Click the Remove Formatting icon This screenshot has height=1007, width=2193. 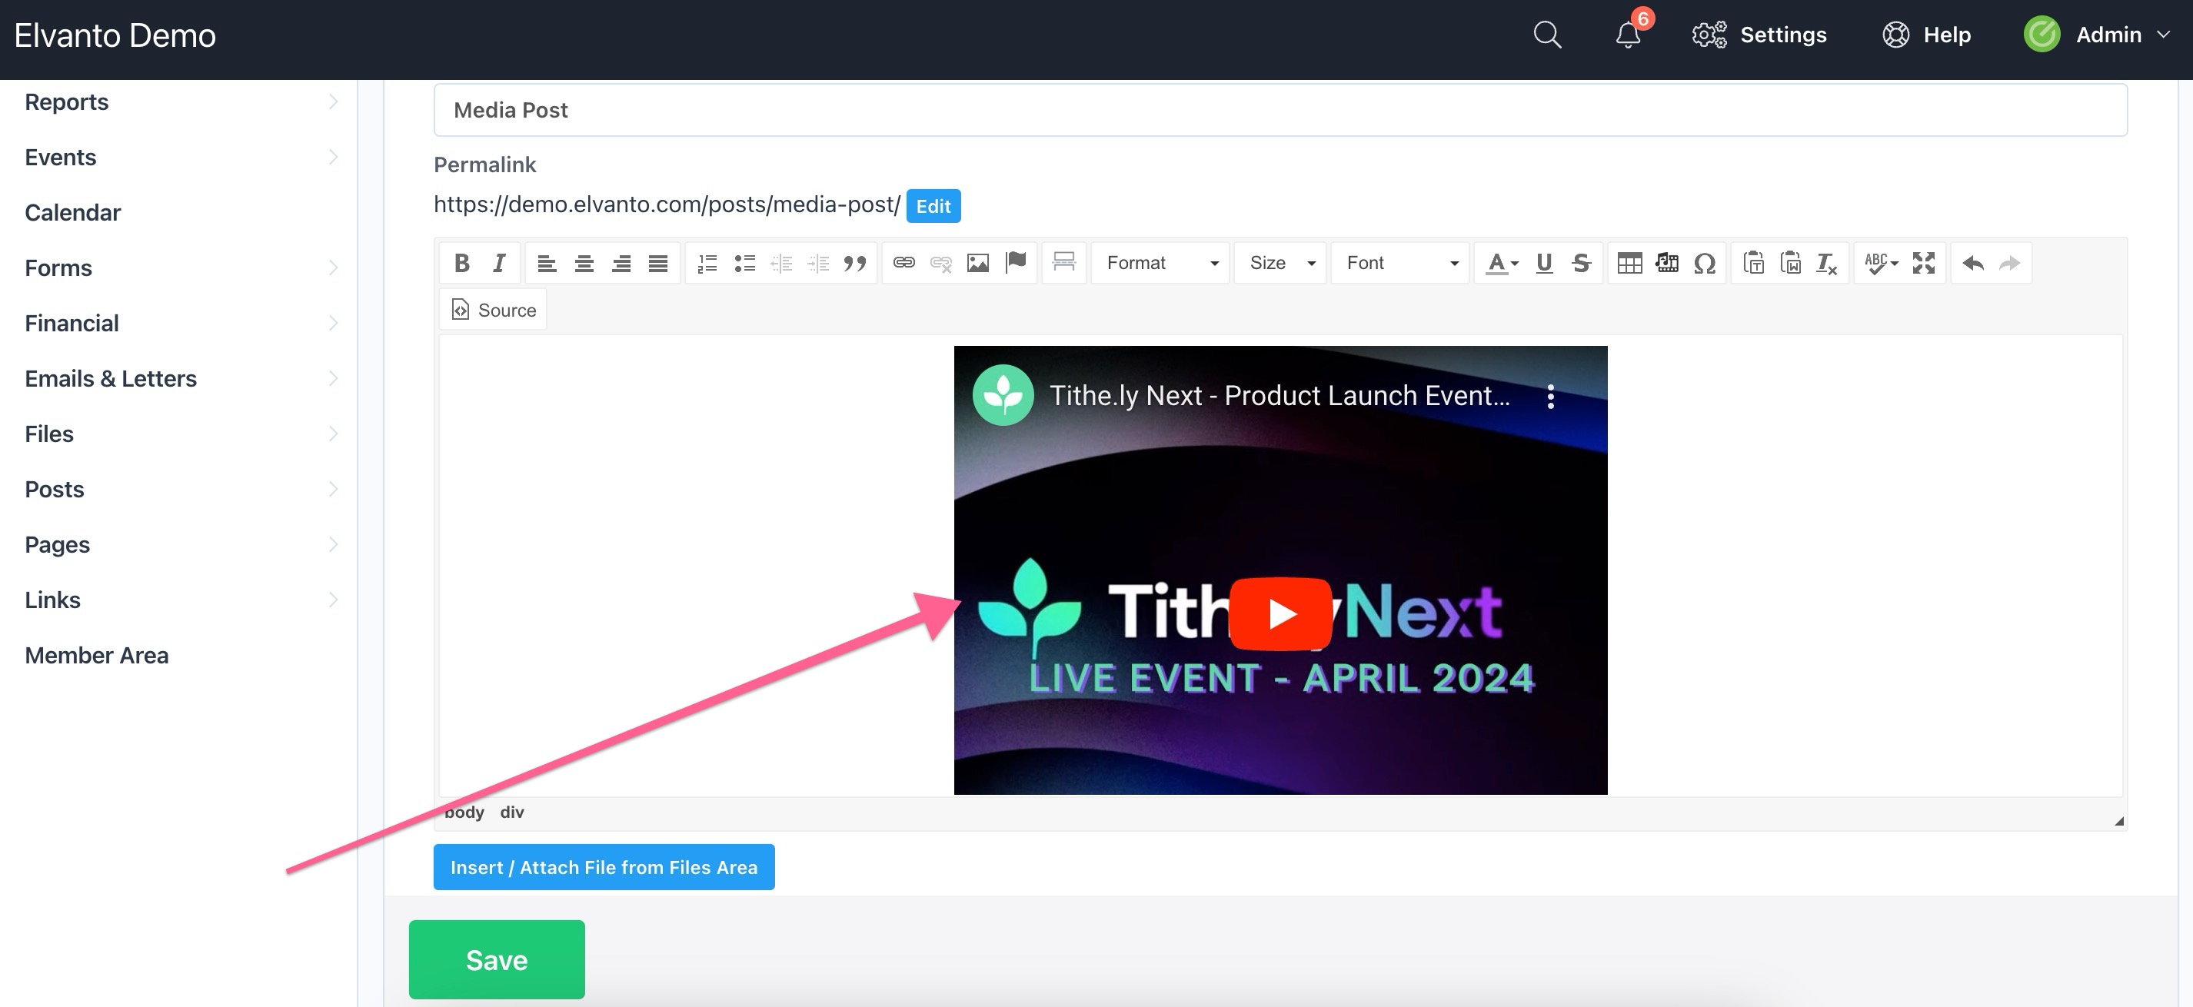point(1826,263)
